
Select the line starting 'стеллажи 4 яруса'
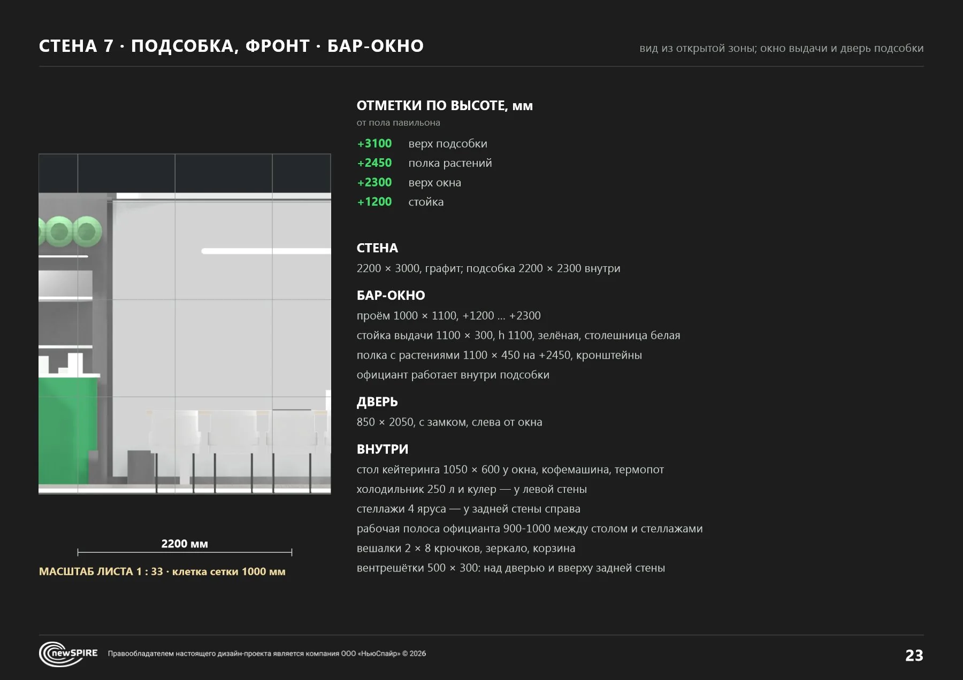click(469, 509)
